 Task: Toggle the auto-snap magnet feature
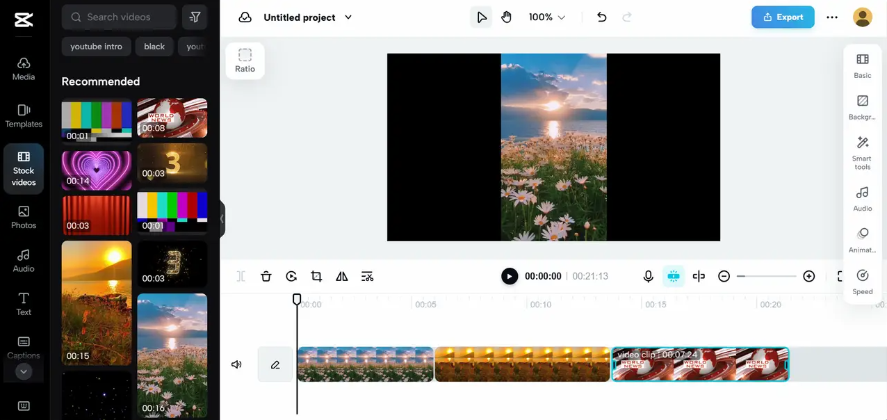[x=673, y=276]
